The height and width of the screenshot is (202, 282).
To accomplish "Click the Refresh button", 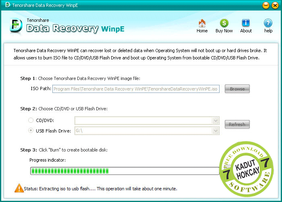I will click(237, 124).
